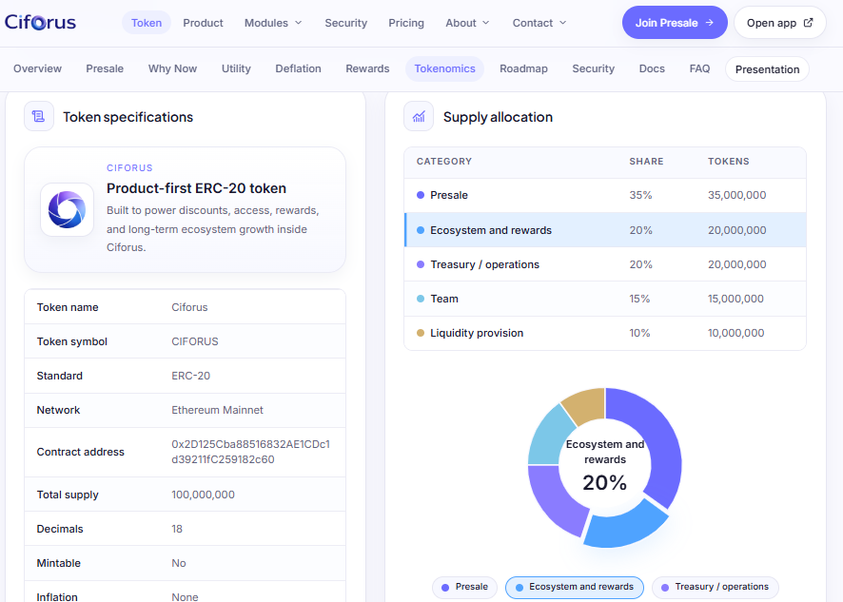Open the Contact dropdown menu

point(539,23)
